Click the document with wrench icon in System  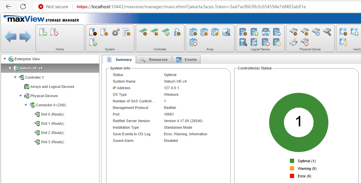[x=127, y=32]
